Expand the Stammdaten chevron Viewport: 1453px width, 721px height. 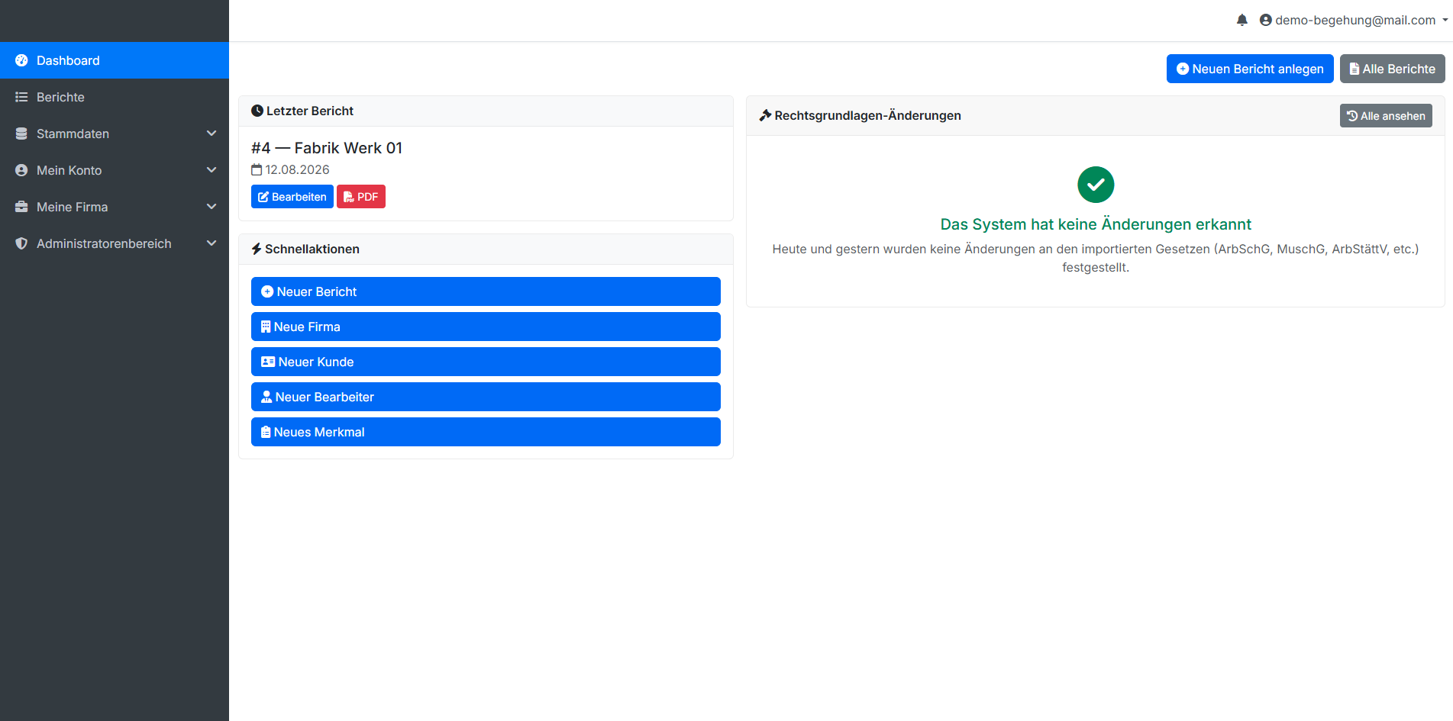(x=211, y=134)
